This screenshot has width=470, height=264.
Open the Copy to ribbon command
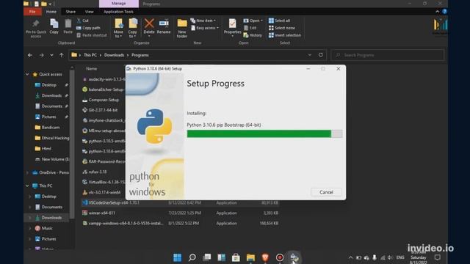tap(132, 28)
